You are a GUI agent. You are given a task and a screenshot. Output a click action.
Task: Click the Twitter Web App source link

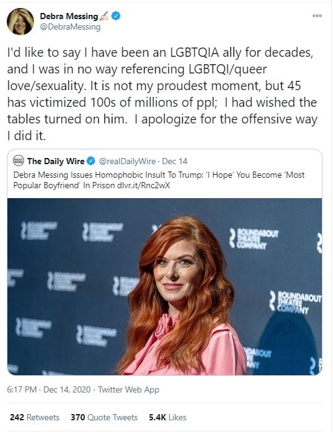[129, 389]
